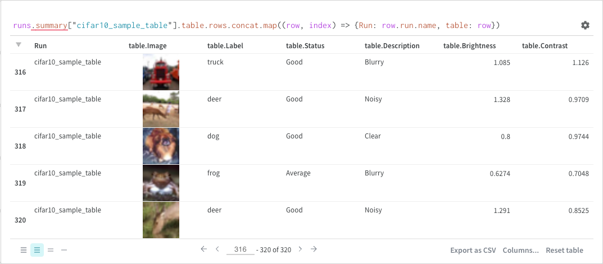
Task: Click Export as CSV
Action: point(473,250)
